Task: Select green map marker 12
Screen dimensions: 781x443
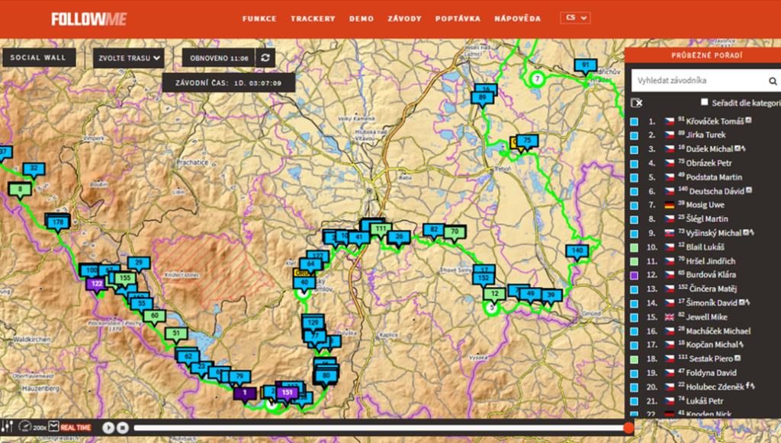Action: (494, 294)
